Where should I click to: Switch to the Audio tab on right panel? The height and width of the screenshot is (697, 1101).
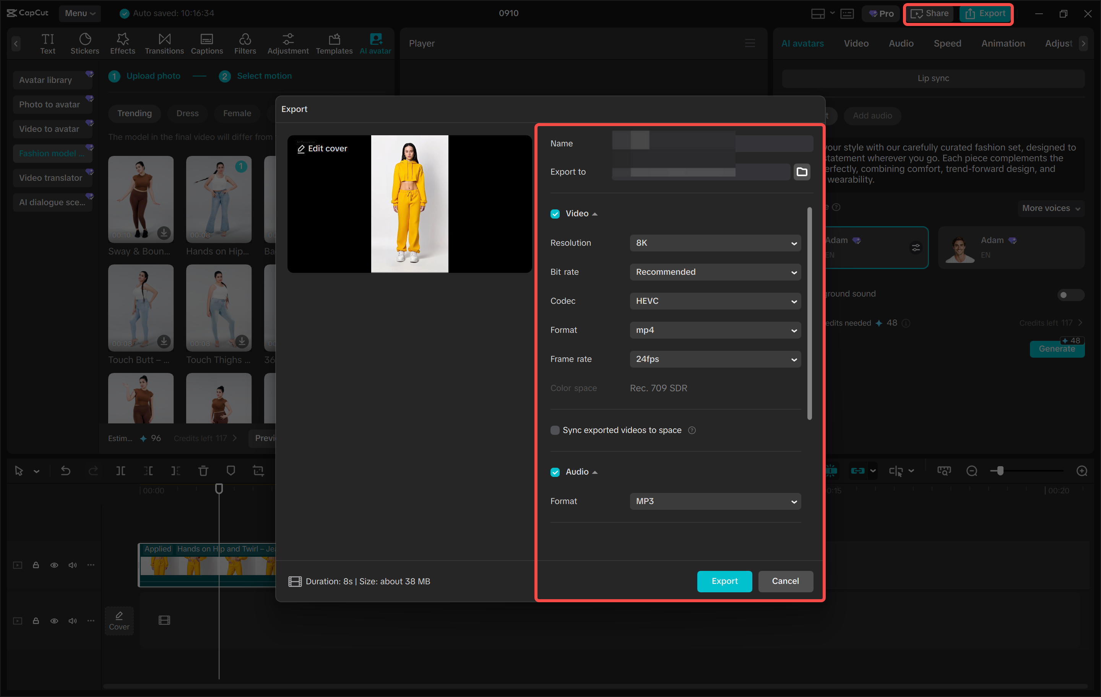pyautogui.click(x=900, y=44)
